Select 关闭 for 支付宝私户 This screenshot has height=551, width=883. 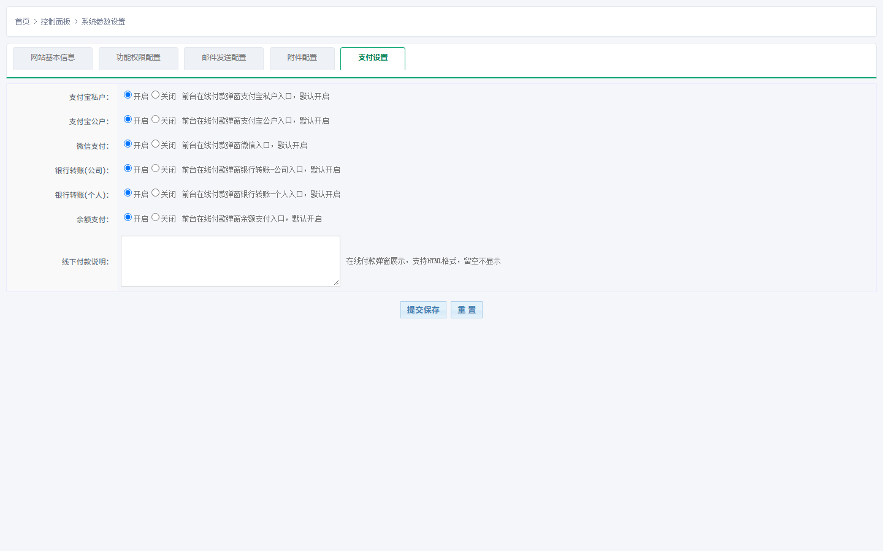coord(155,95)
